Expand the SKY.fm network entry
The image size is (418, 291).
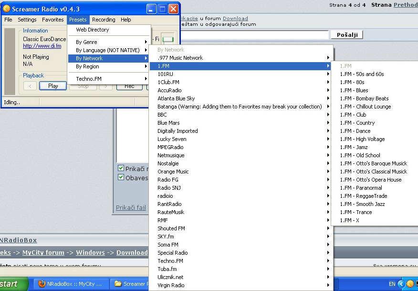[240, 237]
